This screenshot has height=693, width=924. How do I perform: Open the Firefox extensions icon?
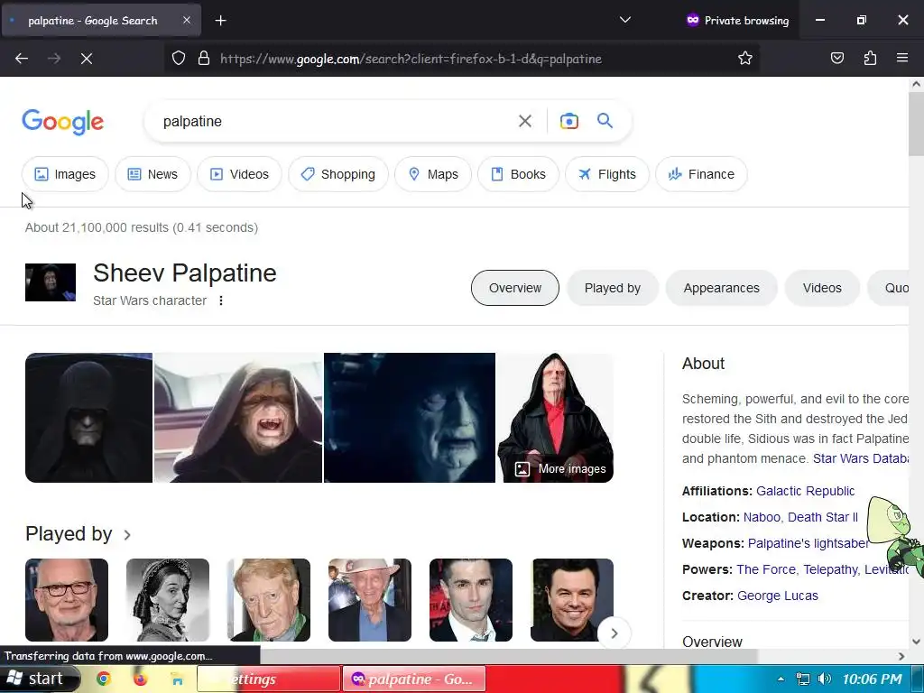point(870,58)
